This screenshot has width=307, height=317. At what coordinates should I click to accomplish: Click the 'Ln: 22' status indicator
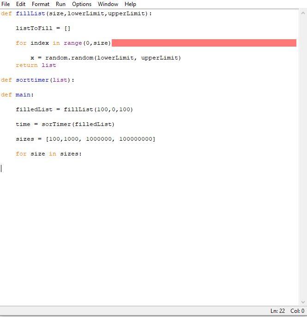point(277,311)
